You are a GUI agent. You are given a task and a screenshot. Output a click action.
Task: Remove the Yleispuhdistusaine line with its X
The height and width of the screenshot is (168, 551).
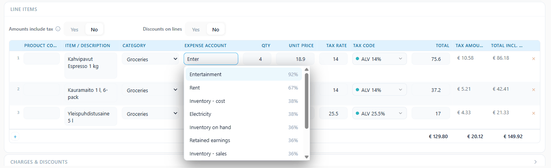coord(534,113)
